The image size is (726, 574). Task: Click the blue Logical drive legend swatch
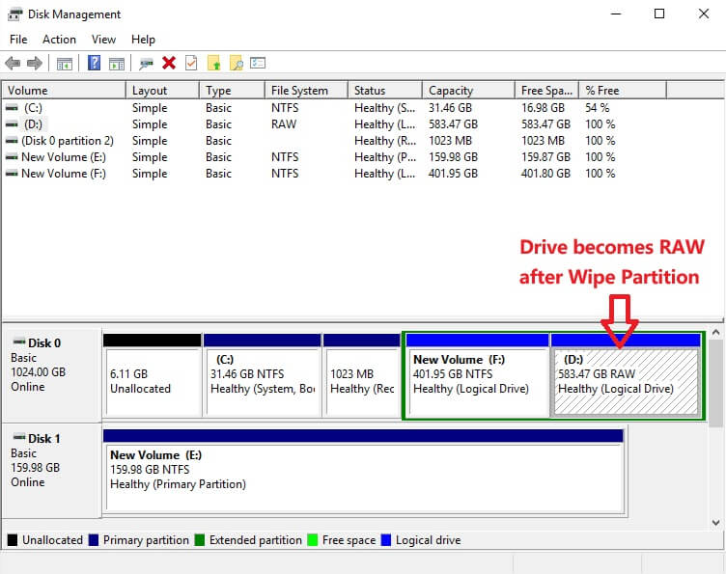pyautogui.click(x=386, y=540)
